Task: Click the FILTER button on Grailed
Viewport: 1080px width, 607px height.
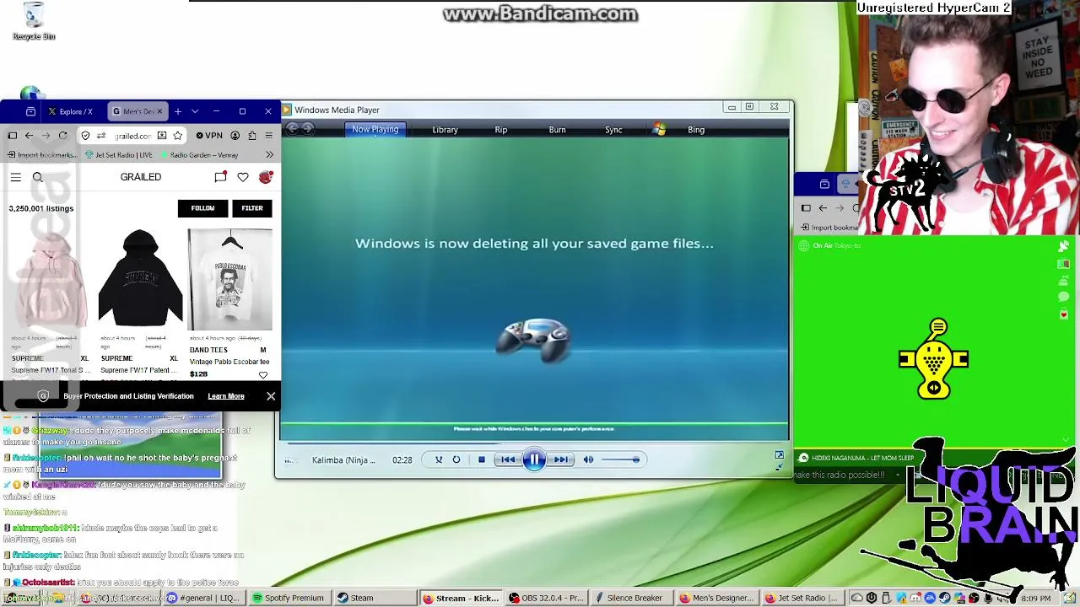Action: coord(252,208)
